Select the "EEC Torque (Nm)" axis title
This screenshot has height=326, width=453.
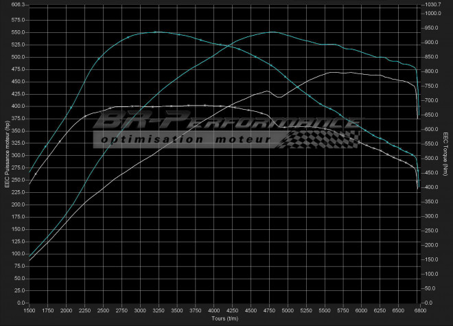click(x=447, y=154)
